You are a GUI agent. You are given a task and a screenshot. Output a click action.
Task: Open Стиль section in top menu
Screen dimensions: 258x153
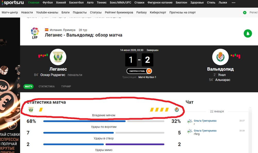tap(211, 3)
